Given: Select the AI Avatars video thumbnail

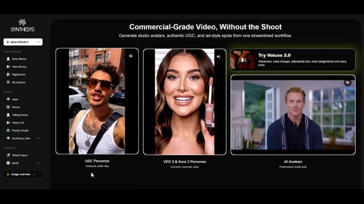Looking at the screenshot, I should click(x=293, y=114).
